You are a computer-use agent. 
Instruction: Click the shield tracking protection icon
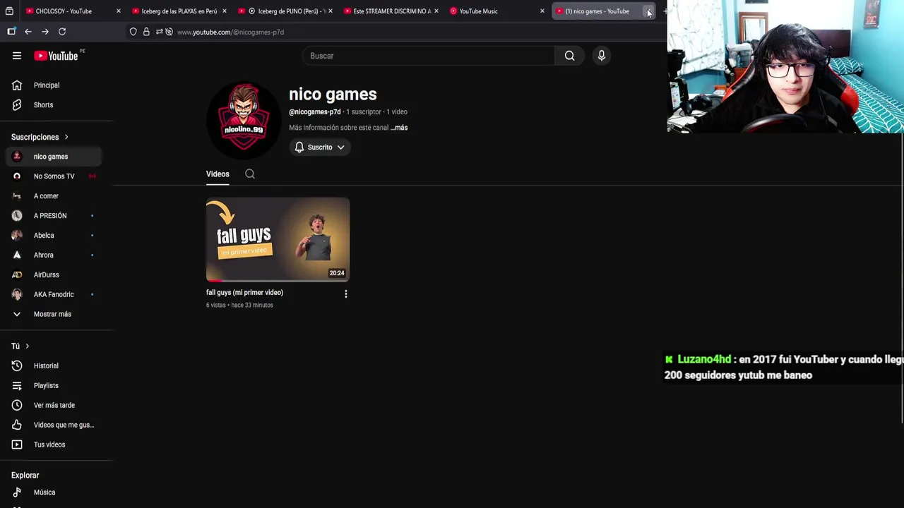[133, 32]
